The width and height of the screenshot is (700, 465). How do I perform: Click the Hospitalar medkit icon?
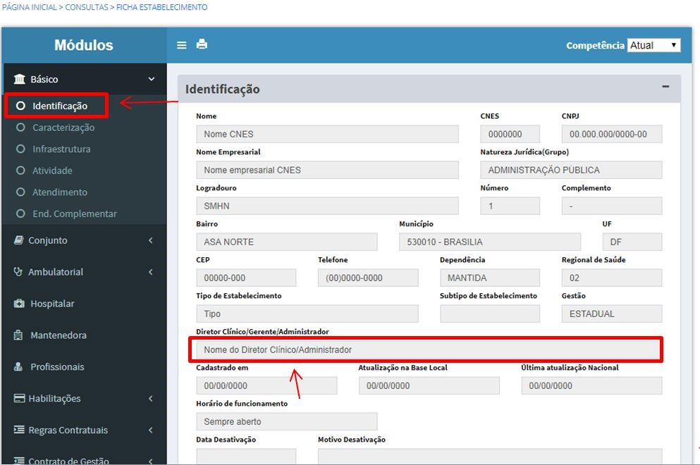pos(19,304)
